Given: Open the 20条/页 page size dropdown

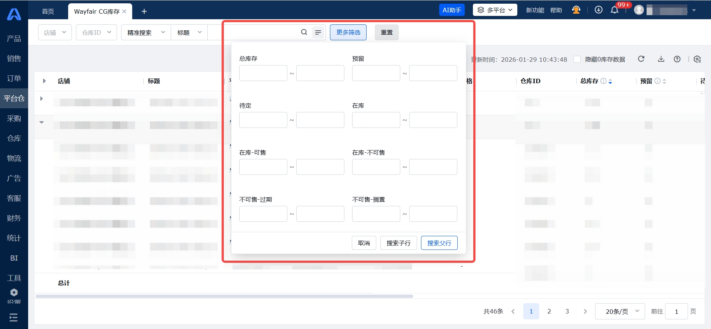Looking at the screenshot, I should tap(620, 311).
